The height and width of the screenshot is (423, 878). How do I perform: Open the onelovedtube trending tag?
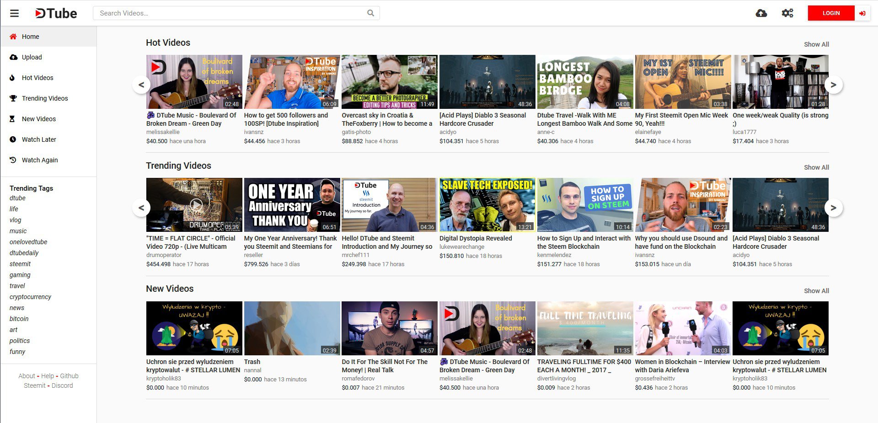[28, 242]
